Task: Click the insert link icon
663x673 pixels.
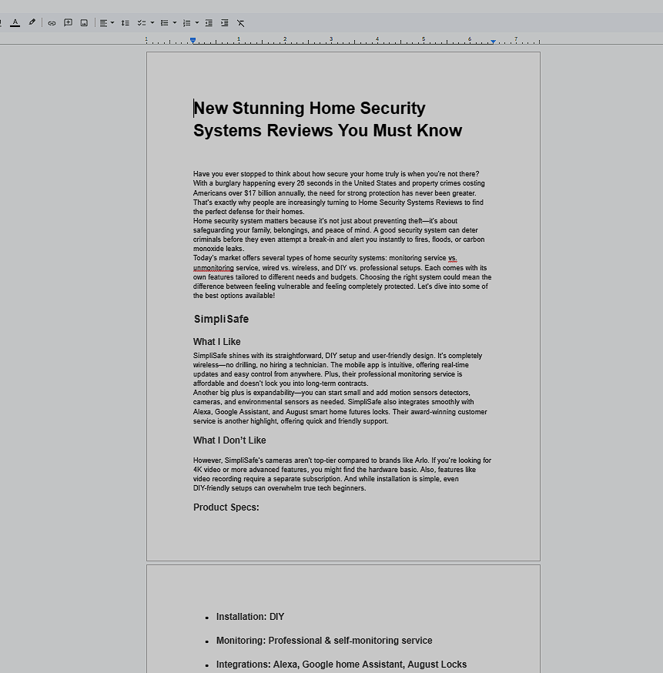Action: coord(52,23)
